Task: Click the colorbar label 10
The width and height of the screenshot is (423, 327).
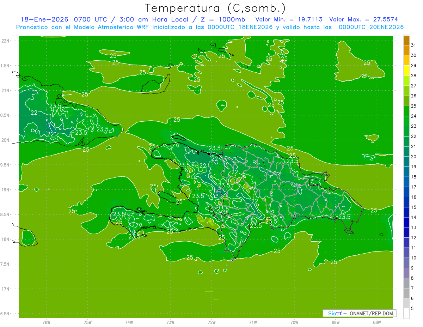Action: [414, 258]
